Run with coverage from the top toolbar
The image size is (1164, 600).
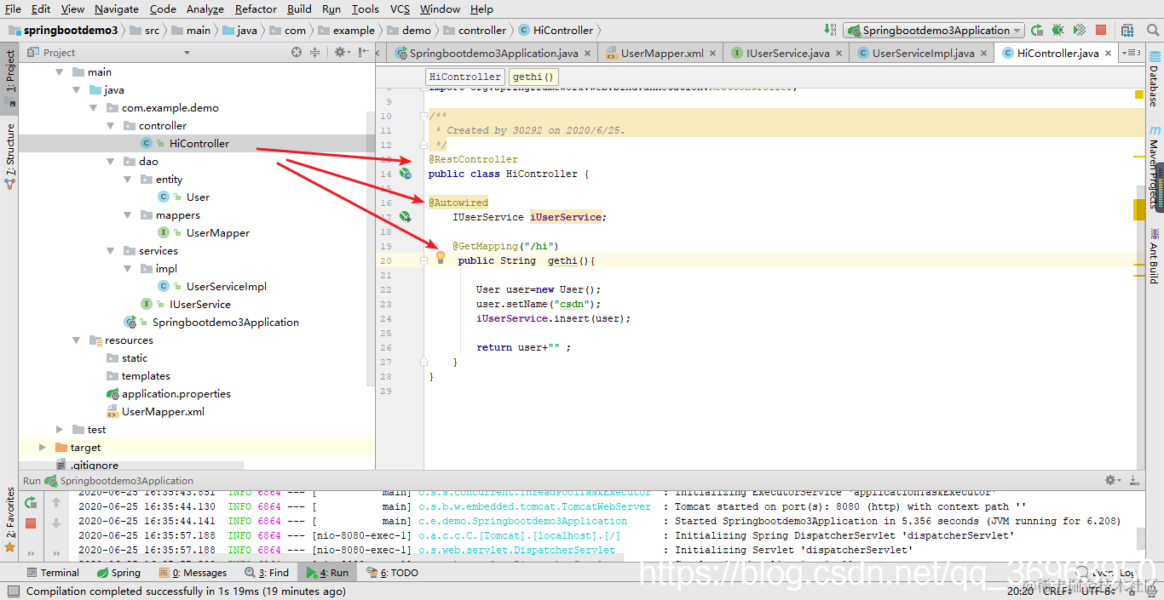(x=1080, y=30)
